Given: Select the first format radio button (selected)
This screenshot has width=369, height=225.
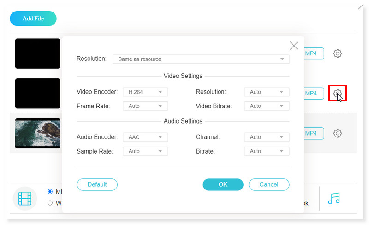Looking at the screenshot, I should 50,192.
